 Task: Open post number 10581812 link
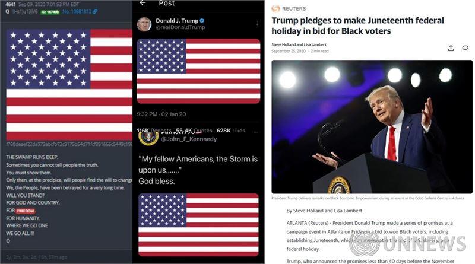coord(77,11)
